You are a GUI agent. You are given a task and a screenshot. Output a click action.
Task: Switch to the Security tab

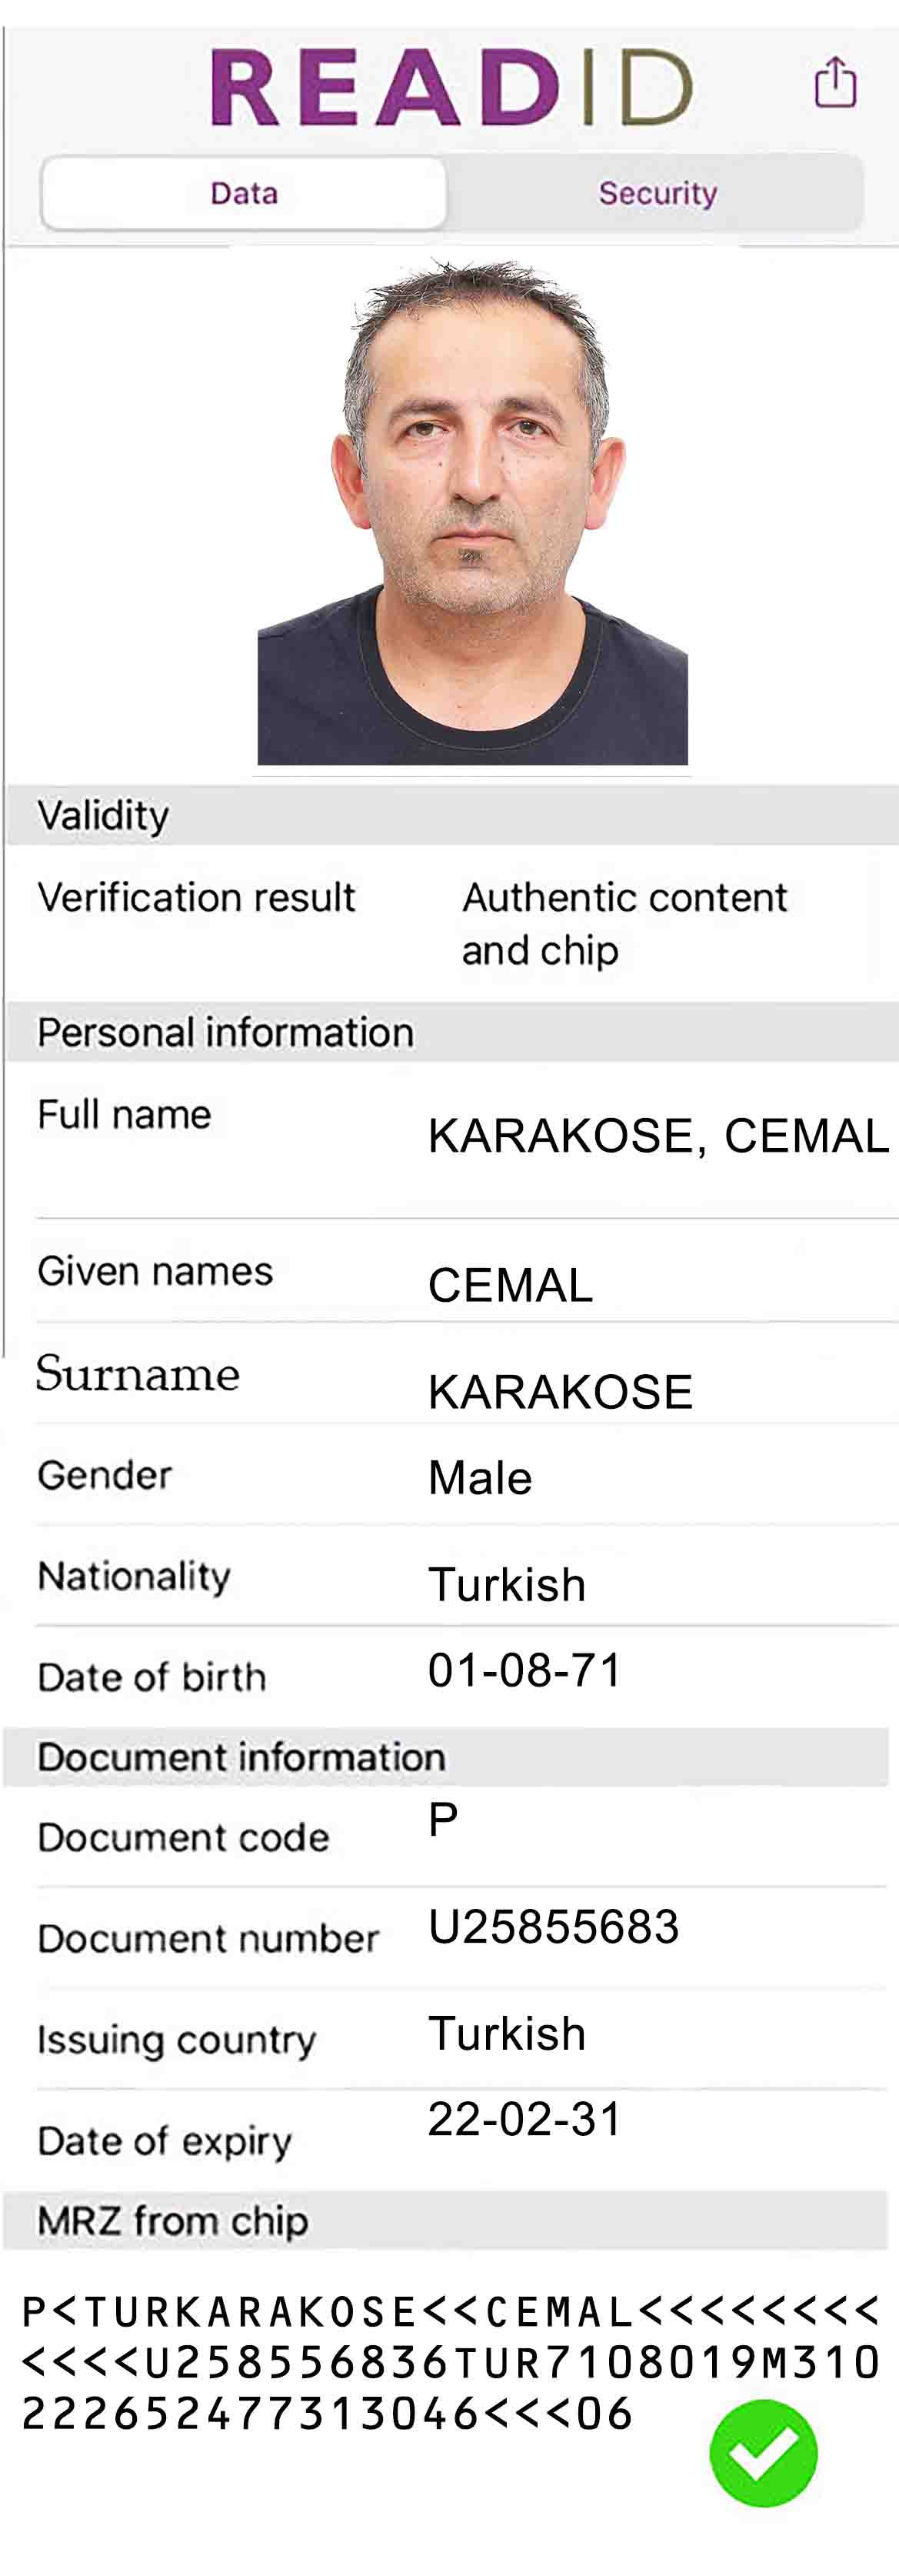point(657,193)
